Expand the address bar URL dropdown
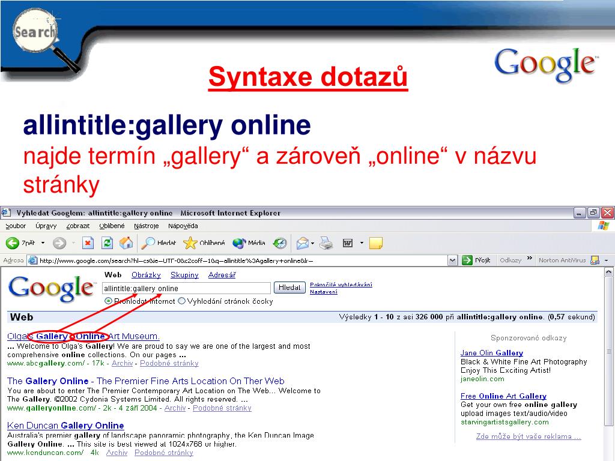 pyautogui.click(x=453, y=261)
